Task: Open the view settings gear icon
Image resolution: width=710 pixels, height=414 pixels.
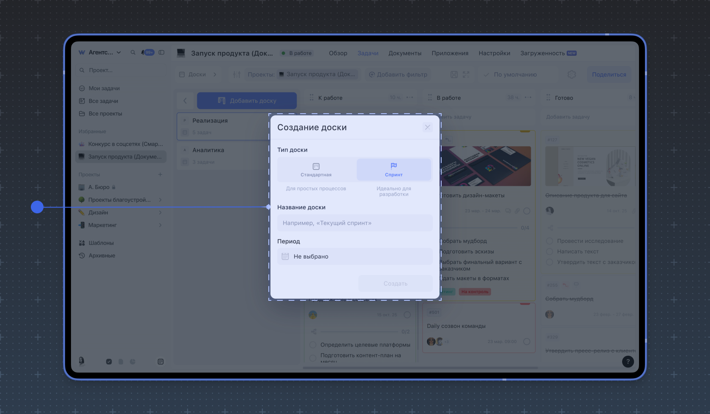Action: coord(571,75)
